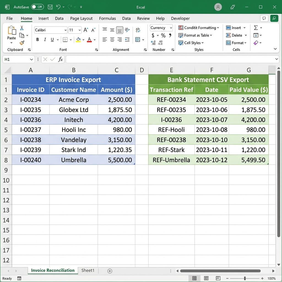Viewport: 282px width, 282px height.
Task: Click the Merge & Center icon
Action: [138, 40]
